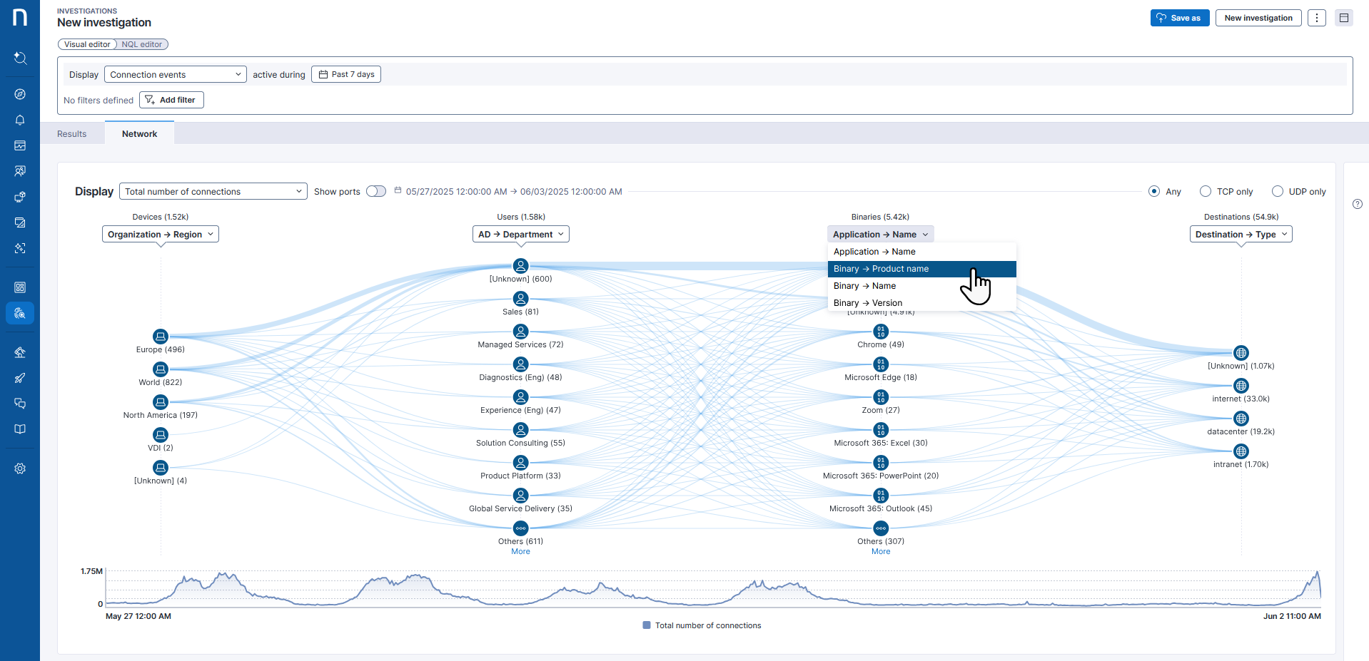Click the Chrome binary node icon
1369x661 pixels.
coord(881,332)
